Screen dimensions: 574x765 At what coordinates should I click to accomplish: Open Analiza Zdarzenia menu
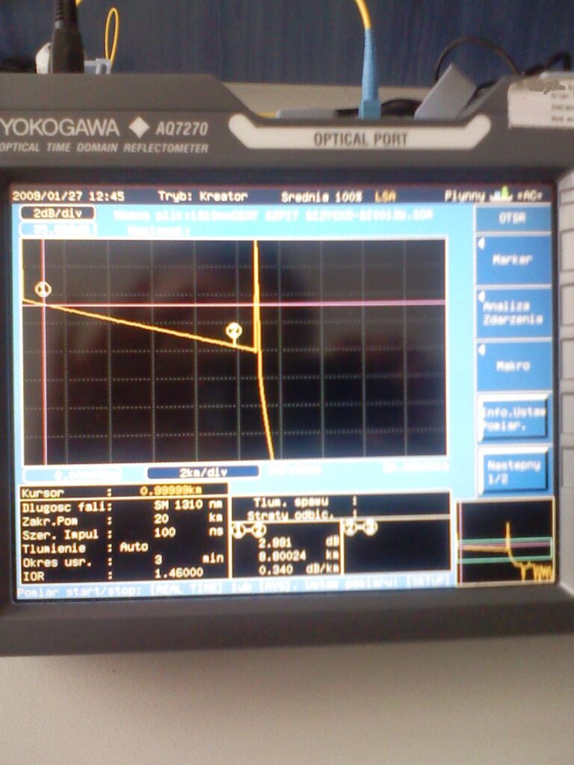(x=513, y=313)
